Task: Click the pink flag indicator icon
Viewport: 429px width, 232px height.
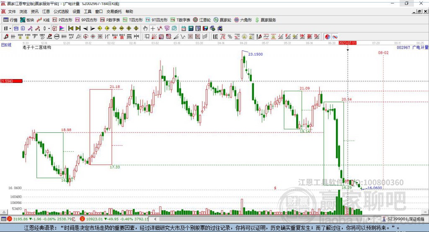Action: pyautogui.click(x=62, y=28)
